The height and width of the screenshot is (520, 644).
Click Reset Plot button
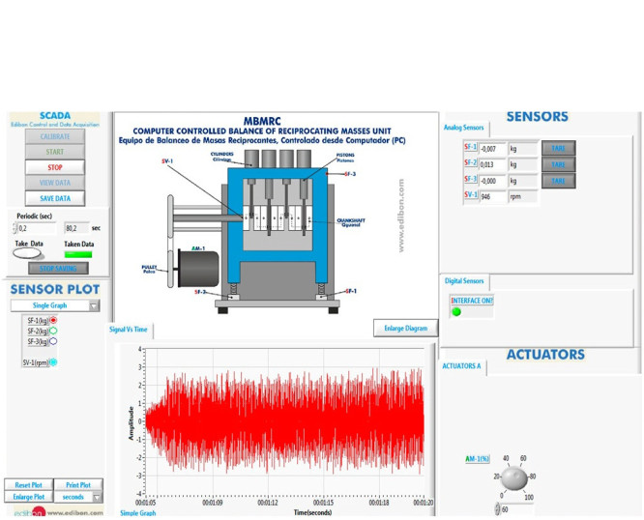tap(29, 485)
